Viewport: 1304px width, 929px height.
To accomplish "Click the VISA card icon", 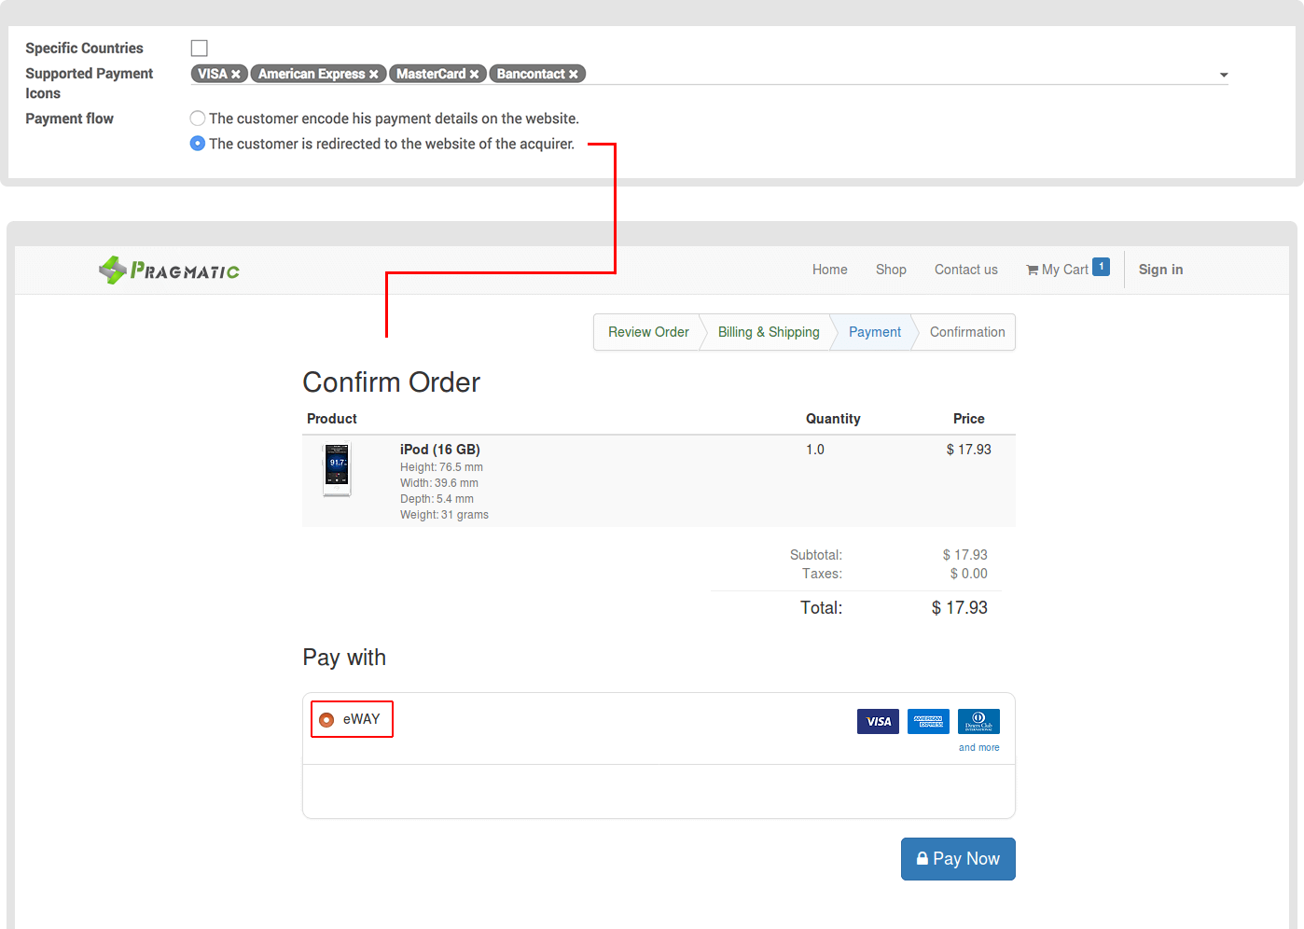I will click(878, 721).
